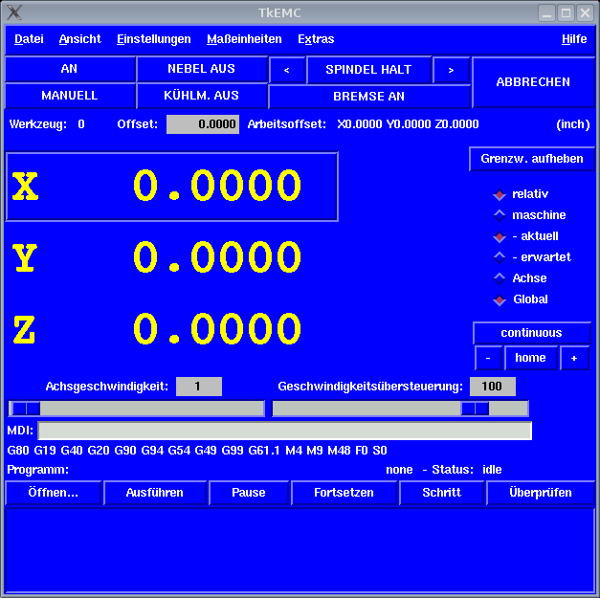600x598 pixels.
Task: Click the 'Öffnen...' program button
Action: (53, 493)
